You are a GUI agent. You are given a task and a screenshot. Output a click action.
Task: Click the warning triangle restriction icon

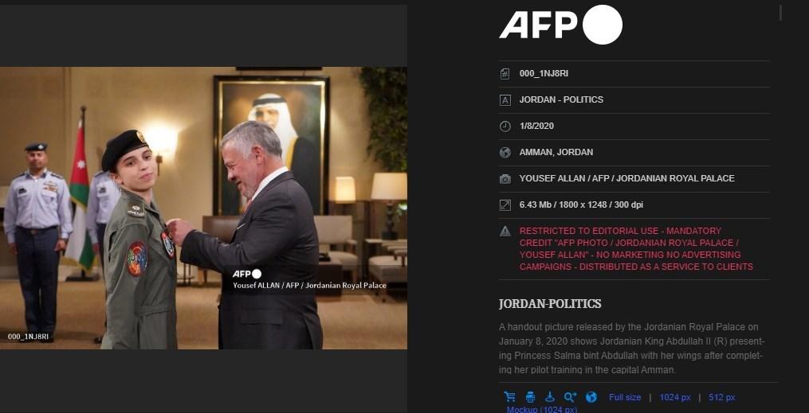(505, 232)
